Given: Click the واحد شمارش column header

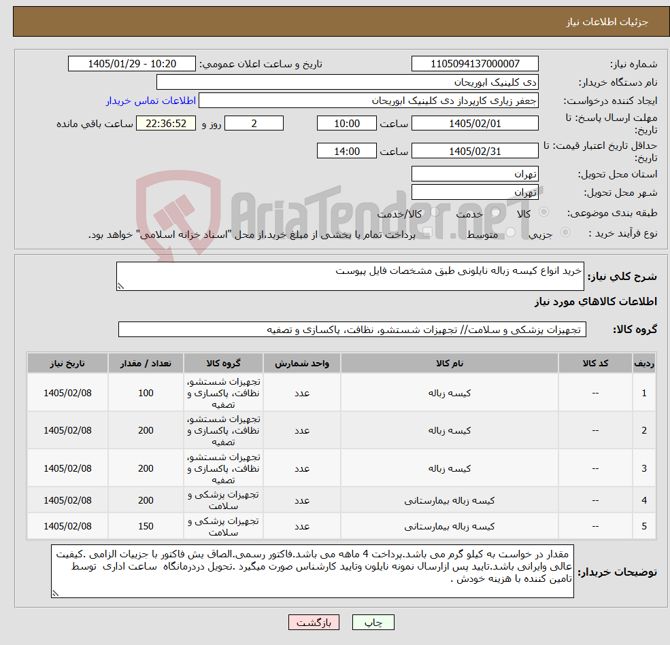Looking at the screenshot, I should [x=302, y=363].
